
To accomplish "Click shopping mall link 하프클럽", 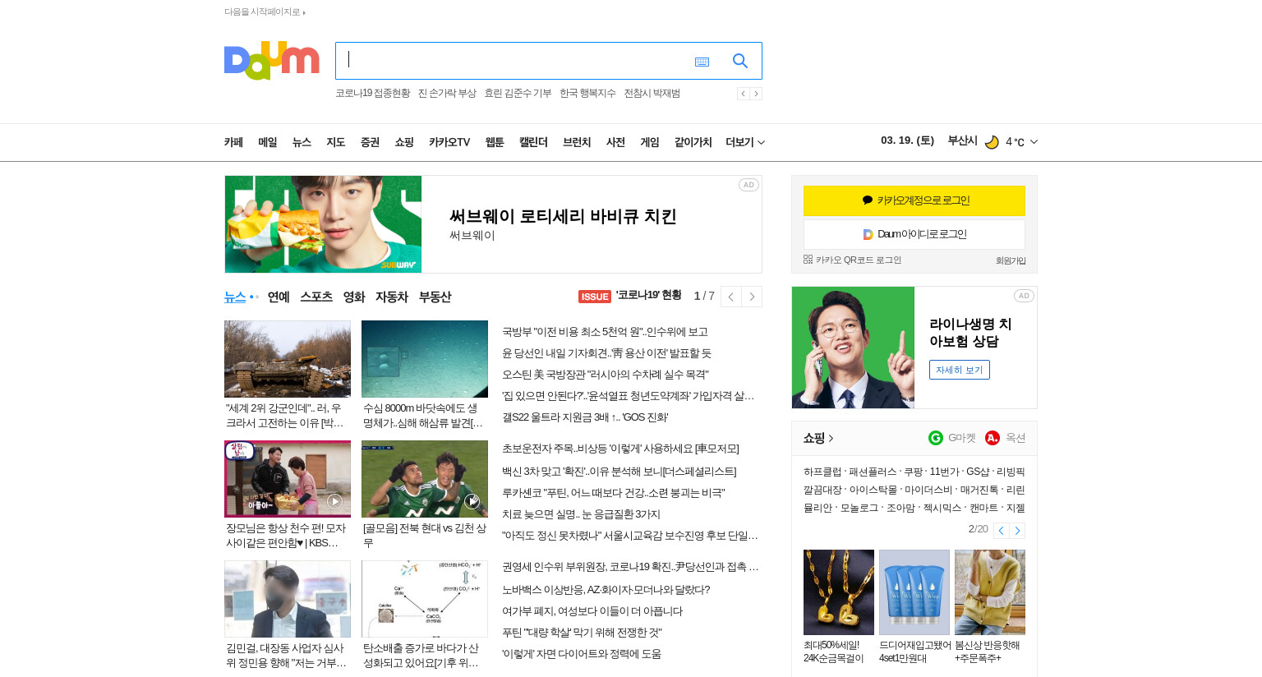I will coord(822,472).
